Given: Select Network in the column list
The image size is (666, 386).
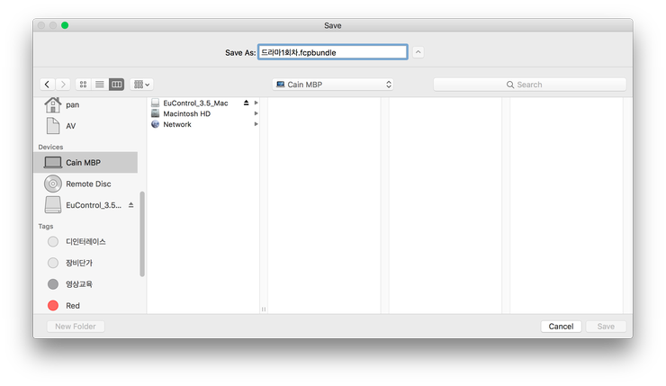Looking at the screenshot, I should (204, 124).
